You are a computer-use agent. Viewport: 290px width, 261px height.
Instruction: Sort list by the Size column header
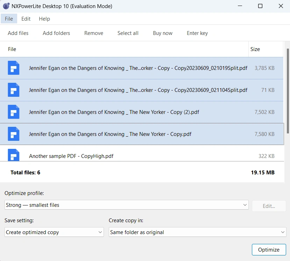click(266, 49)
